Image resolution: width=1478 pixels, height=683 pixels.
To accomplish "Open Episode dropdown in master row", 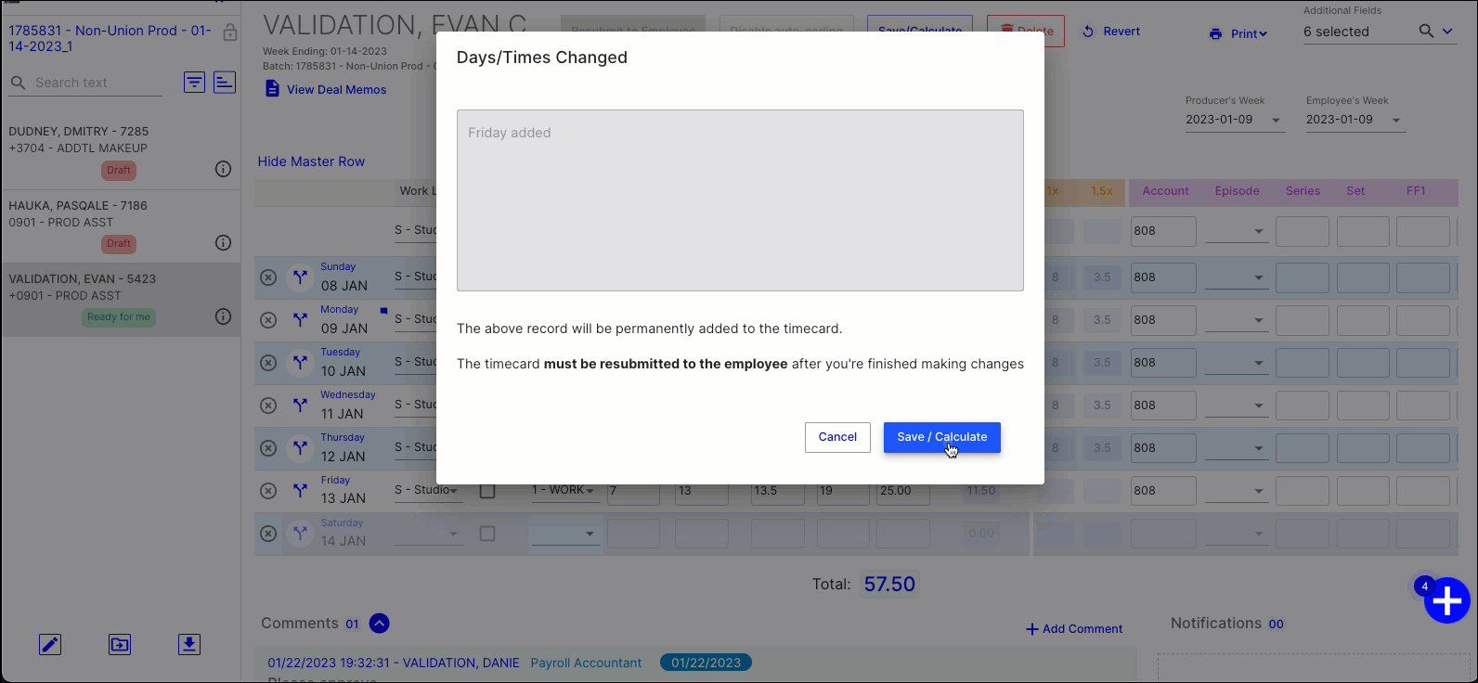I will click(1237, 231).
